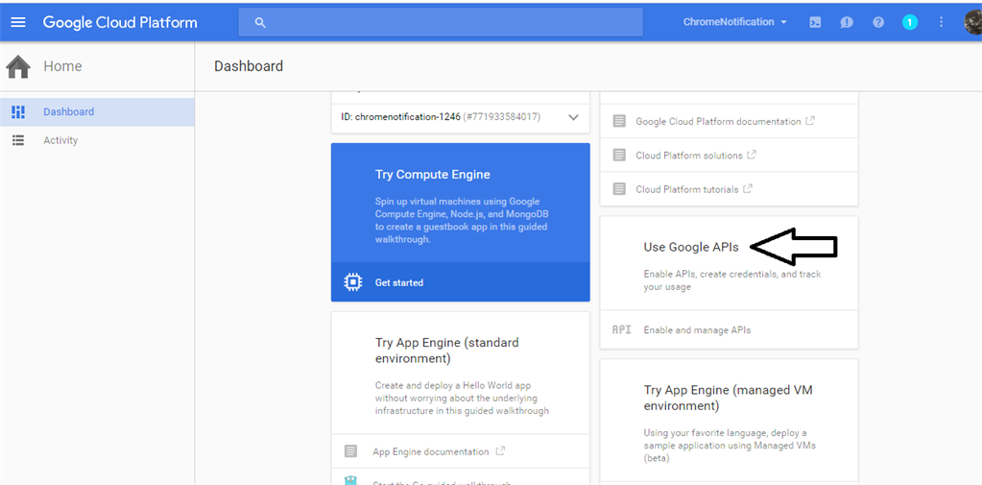The width and height of the screenshot is (982, 485).
Task: Open the hamburger navigation menu
Action: click(x=18, y=22)
